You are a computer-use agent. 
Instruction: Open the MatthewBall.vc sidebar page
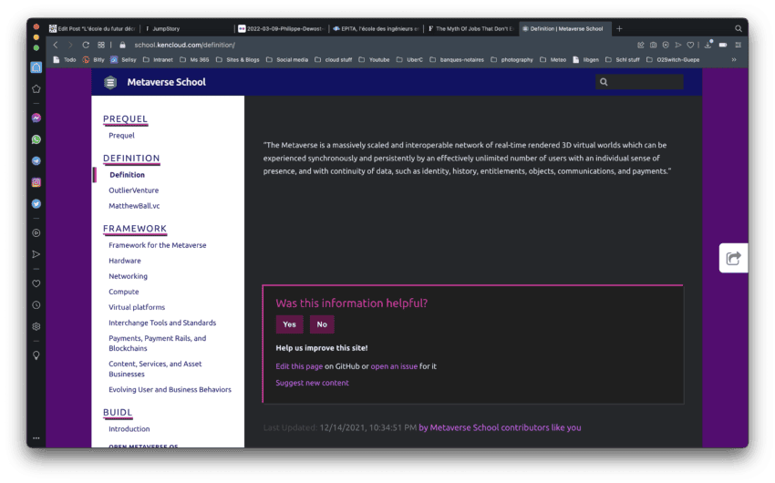134,206
